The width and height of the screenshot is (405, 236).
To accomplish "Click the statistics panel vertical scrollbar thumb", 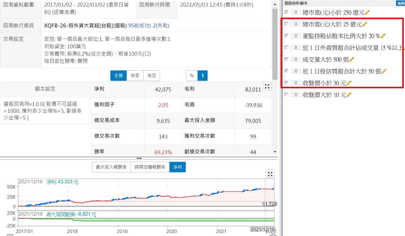I will tap(275, 40).
